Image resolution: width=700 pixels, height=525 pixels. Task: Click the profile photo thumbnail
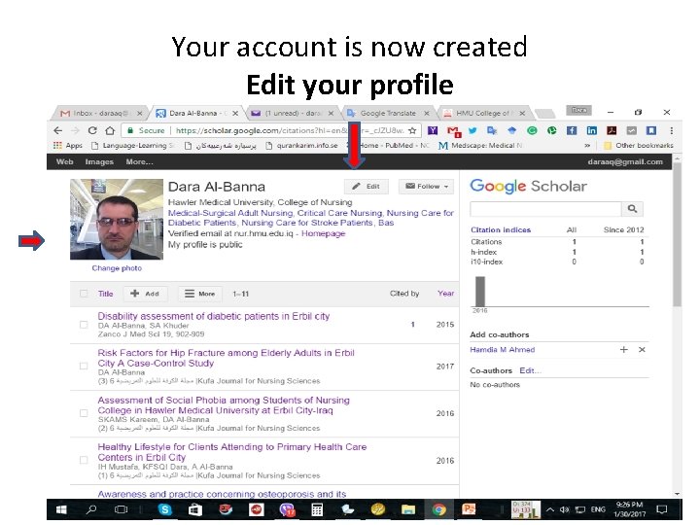(117, 219)
